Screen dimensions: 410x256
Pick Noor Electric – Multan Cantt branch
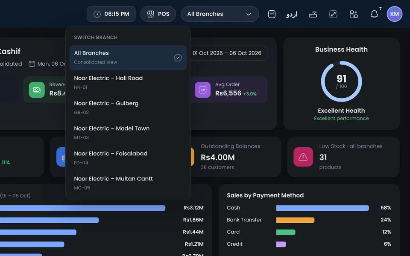(x=128, y=183)
